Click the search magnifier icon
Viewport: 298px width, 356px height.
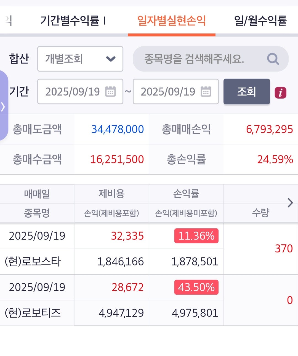273,59
